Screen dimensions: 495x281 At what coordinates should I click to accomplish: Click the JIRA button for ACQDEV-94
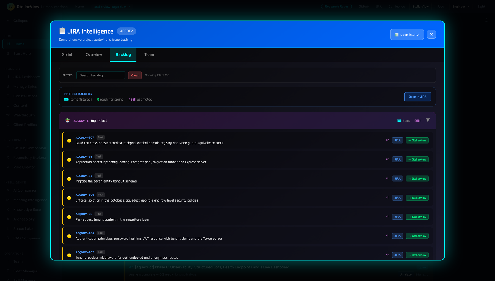point(397,179)
